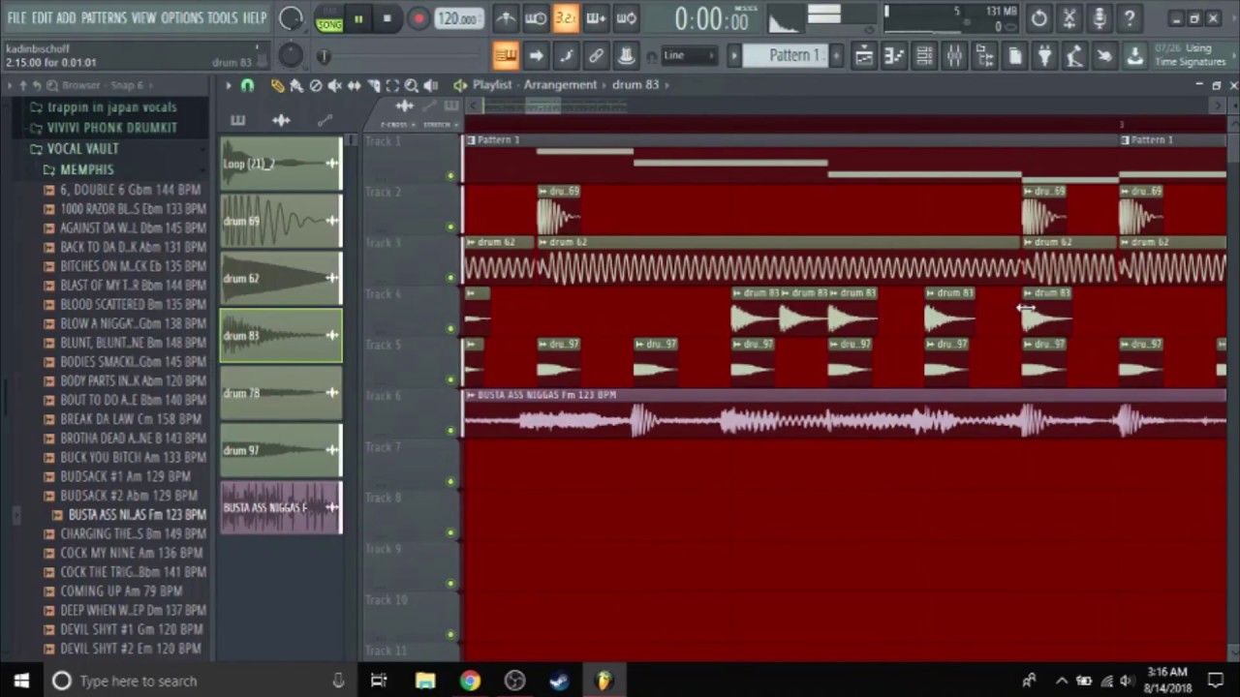1240x697 pixels.
Task: Open the OPTIONS menu
Action: pos(182,17)
